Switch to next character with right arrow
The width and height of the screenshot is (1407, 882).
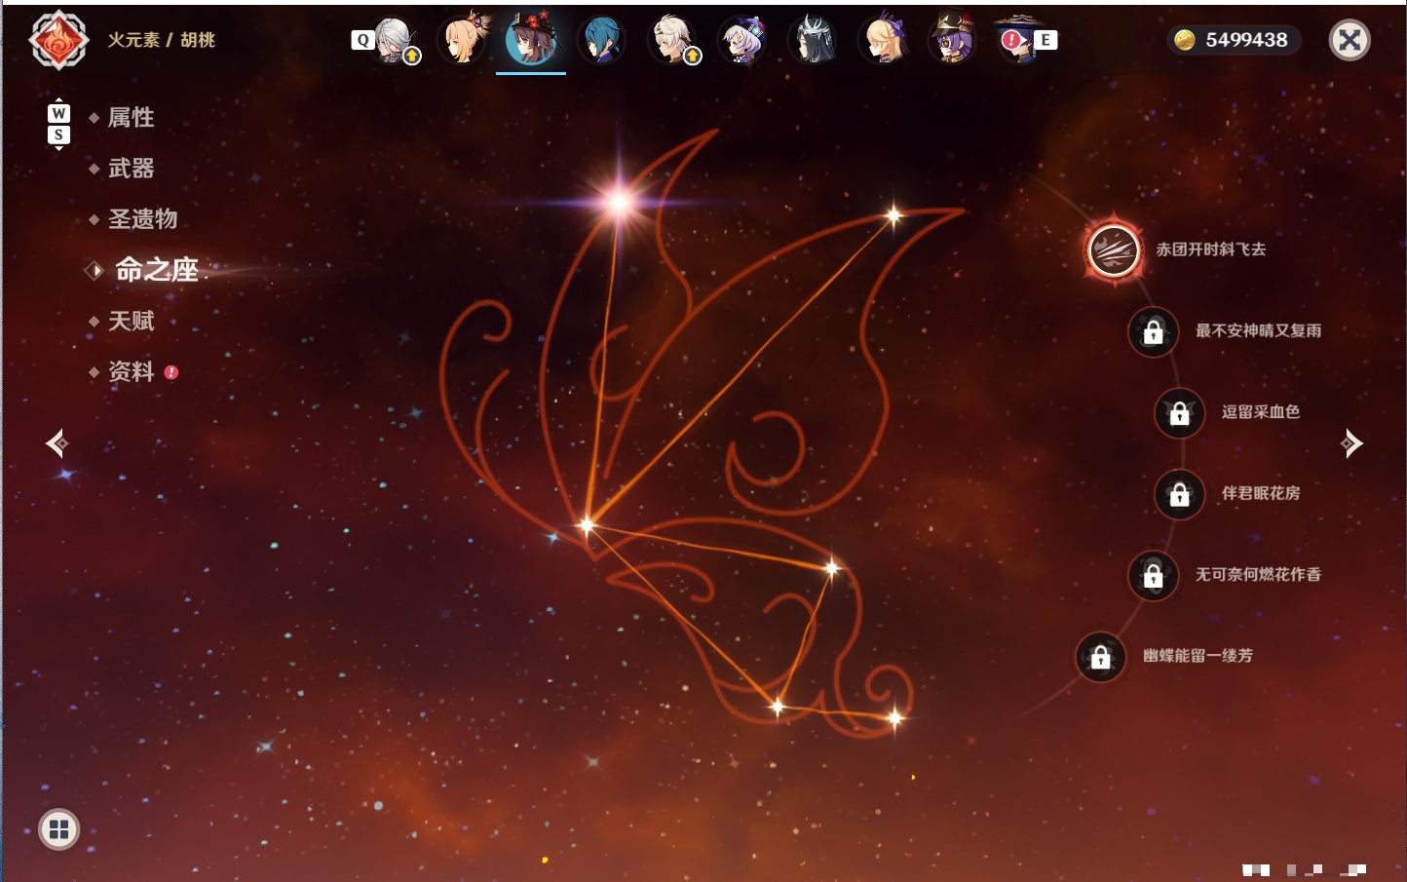1351,443
